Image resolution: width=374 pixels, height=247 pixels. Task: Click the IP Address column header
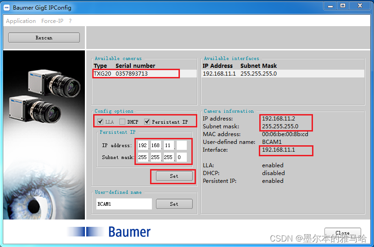click(218, 66)
